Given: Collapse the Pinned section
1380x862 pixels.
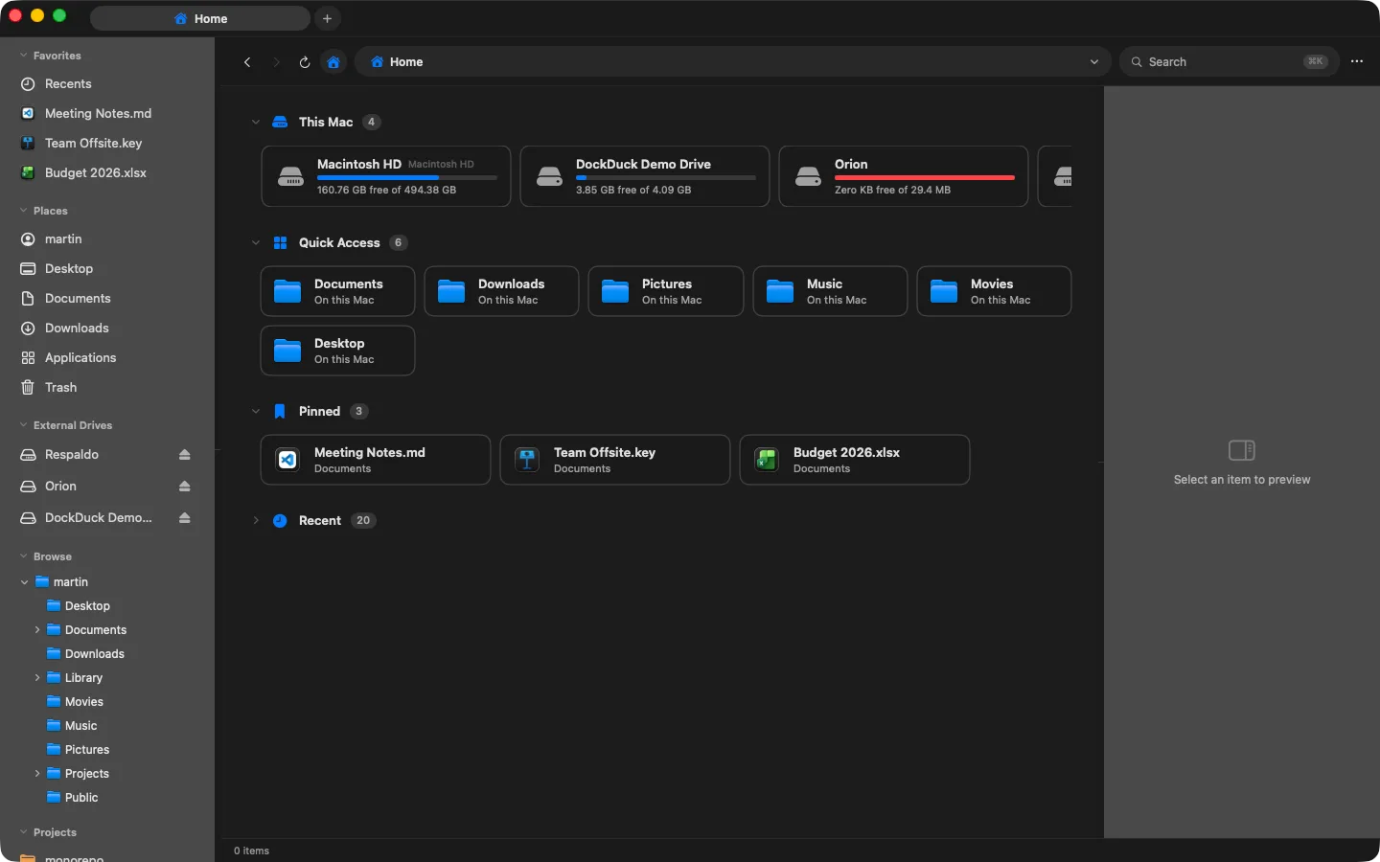Looking at the screenshot, I should tap(256, 412).
